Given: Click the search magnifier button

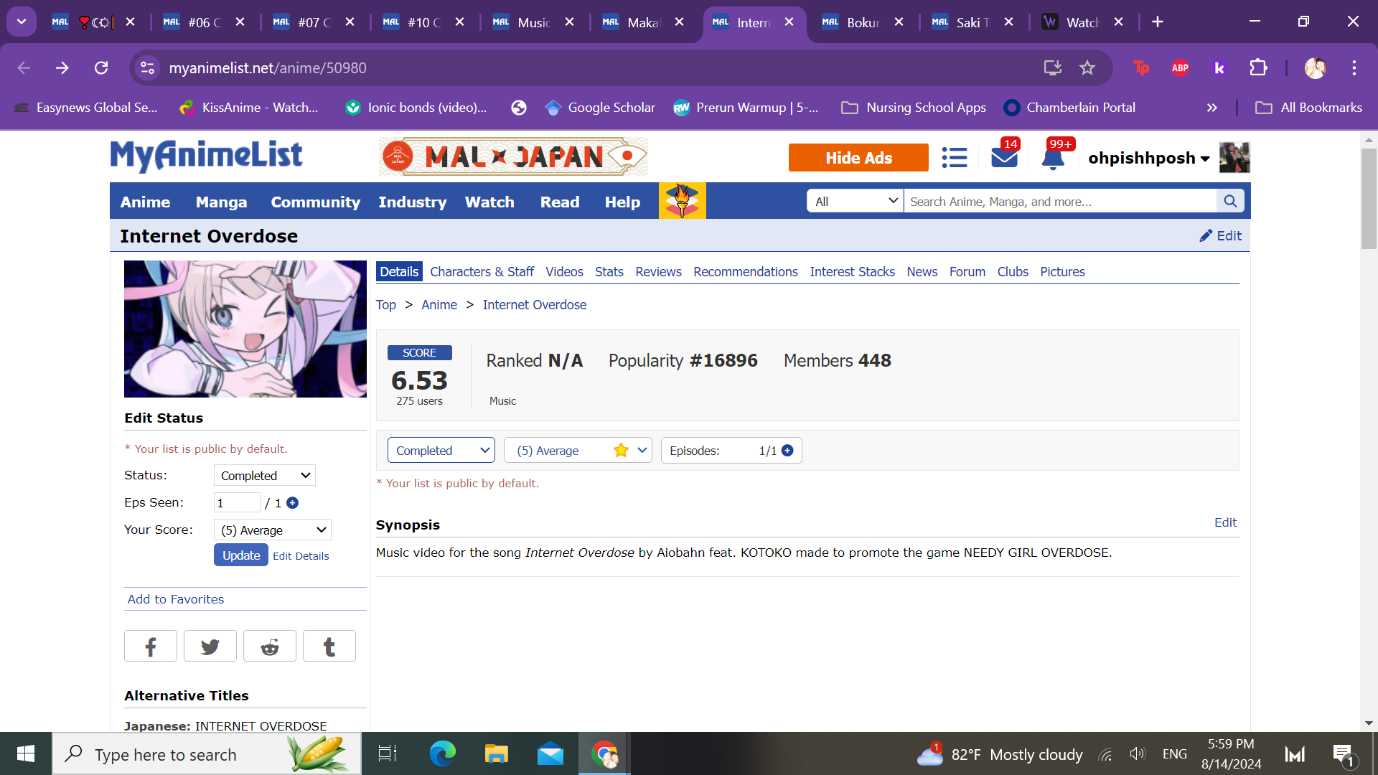Looking at the screenshot, I should pos(1230,202).
